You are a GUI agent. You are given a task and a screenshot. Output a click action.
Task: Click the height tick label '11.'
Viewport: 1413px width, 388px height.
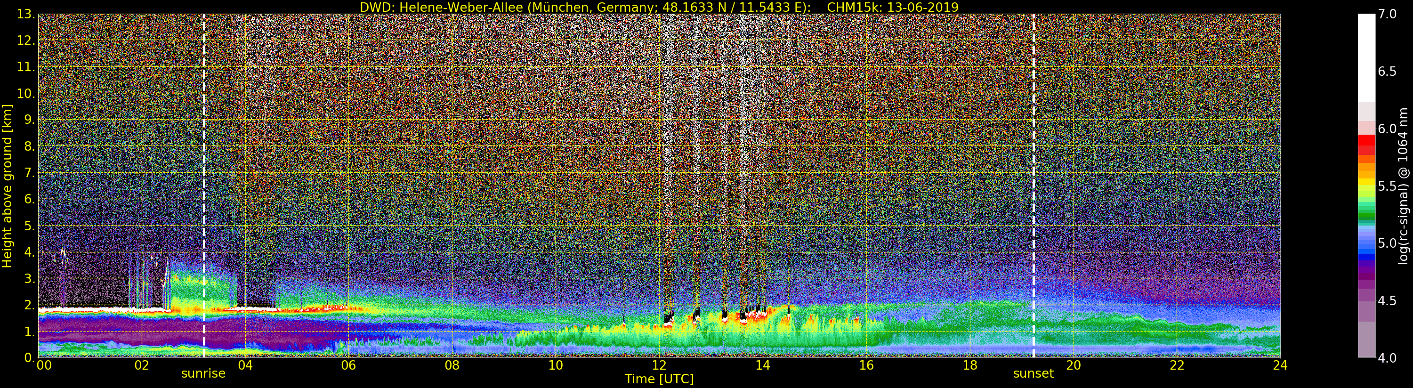(26, 67)
